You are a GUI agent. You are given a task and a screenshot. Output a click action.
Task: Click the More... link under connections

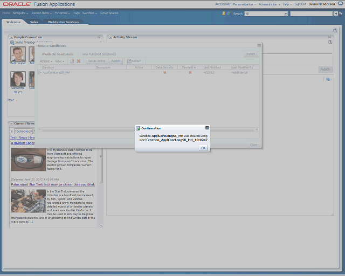(x=12, y=100)
